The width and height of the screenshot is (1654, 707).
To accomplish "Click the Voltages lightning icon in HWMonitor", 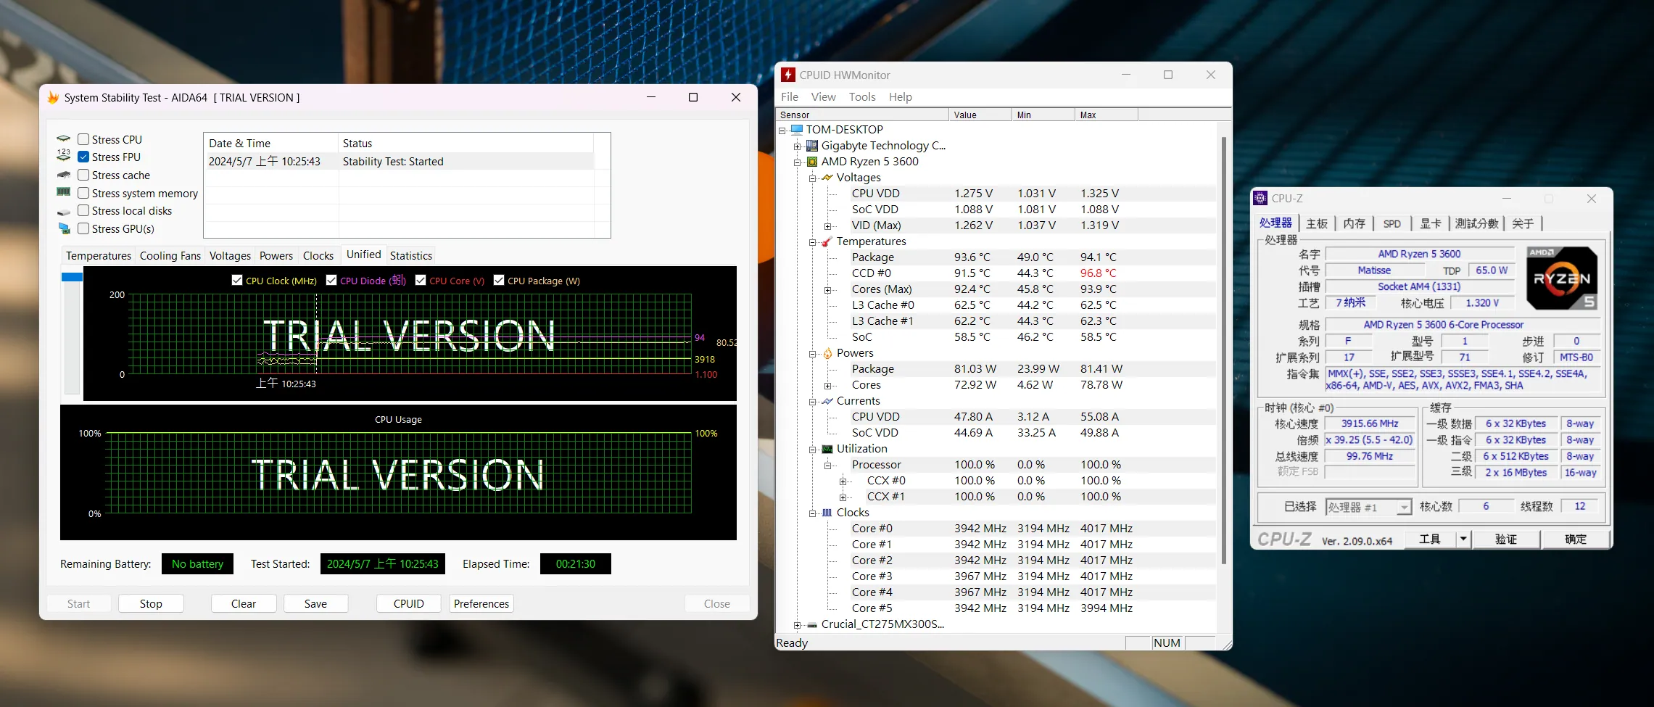I will 827,178.
